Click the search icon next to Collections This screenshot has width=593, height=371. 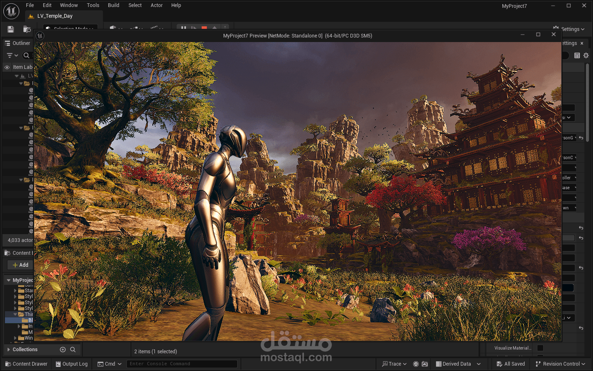(x=73, y=350)
